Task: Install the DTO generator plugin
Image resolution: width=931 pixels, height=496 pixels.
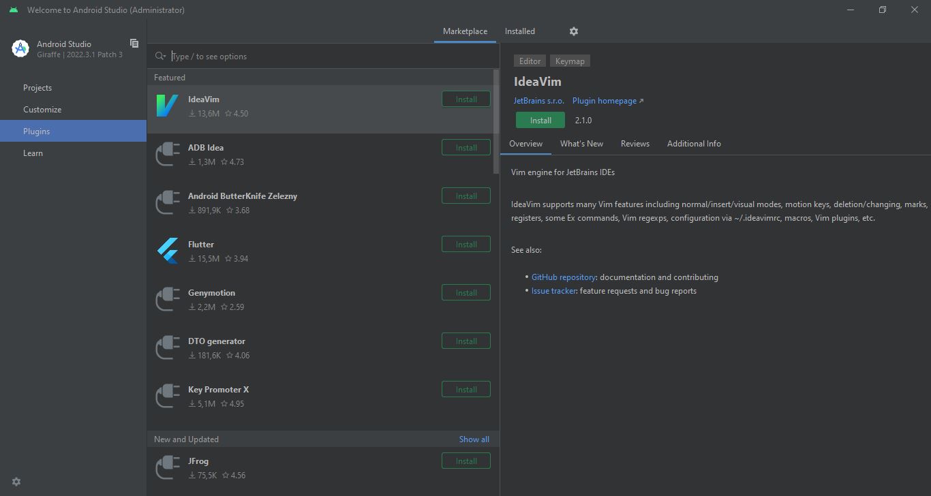Action: coord(466,341)
